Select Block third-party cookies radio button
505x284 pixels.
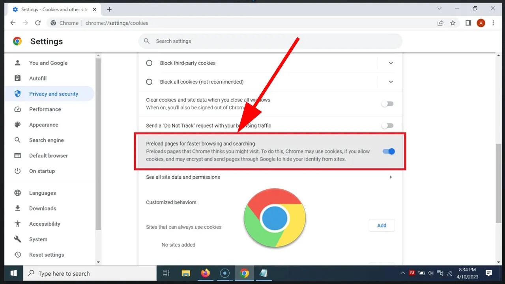149,63
